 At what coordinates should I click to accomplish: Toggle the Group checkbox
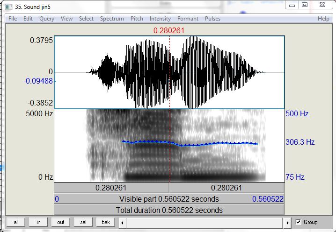tap(298, 222)
